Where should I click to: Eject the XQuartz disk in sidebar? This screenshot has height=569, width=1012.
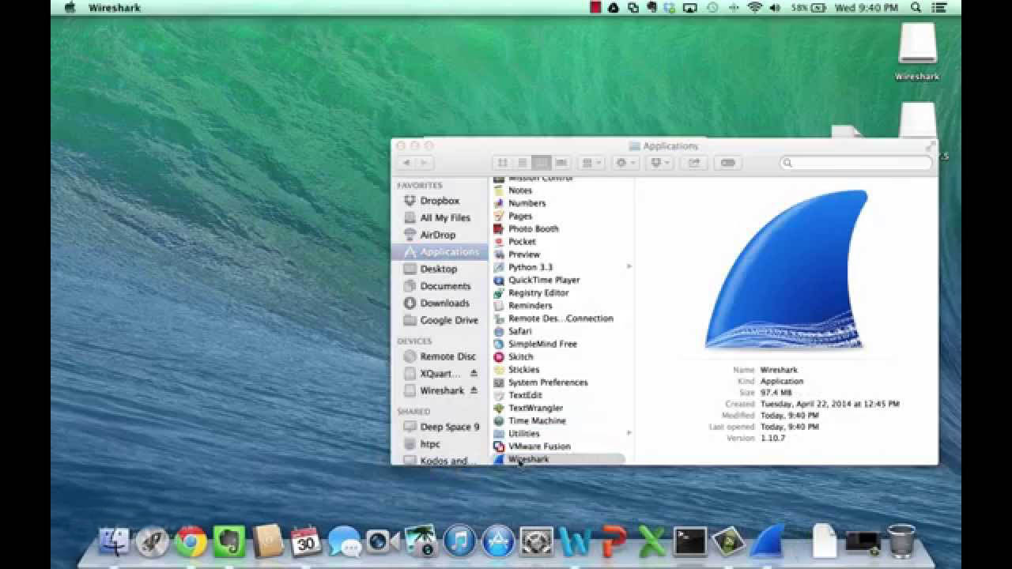tap(474, 374)
